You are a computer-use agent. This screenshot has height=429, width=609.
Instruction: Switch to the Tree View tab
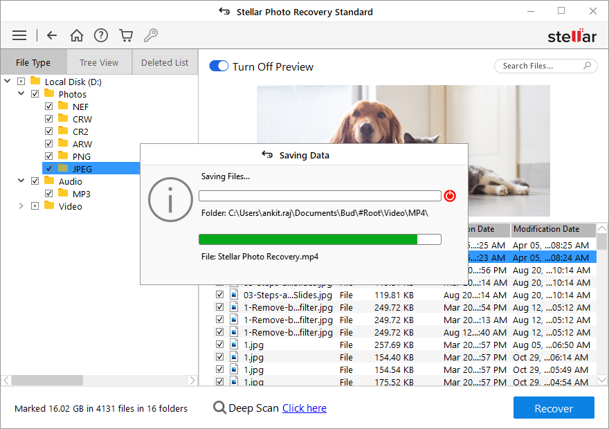point(99,62)
